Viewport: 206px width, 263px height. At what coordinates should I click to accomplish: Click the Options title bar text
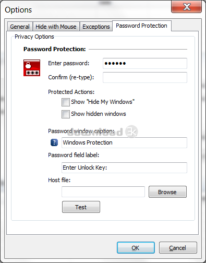pyautogui.click(x=18, y=10)
